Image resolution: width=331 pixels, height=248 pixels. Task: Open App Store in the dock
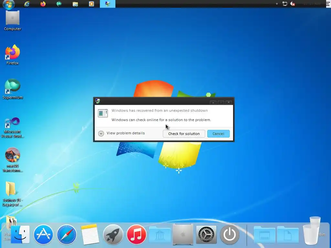pyautogui.click(x=43, y=234)
